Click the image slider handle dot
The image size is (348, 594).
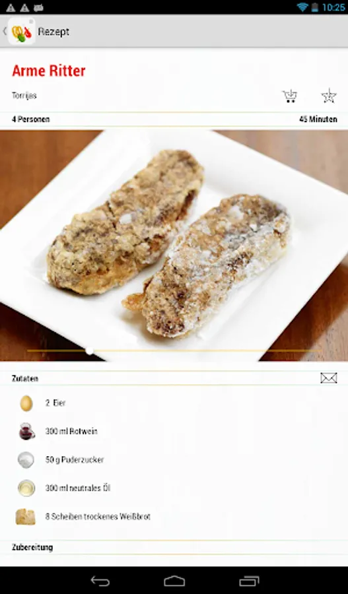tap(89, 351)
